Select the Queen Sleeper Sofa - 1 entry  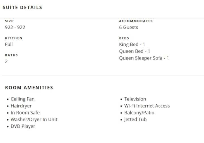144,58
